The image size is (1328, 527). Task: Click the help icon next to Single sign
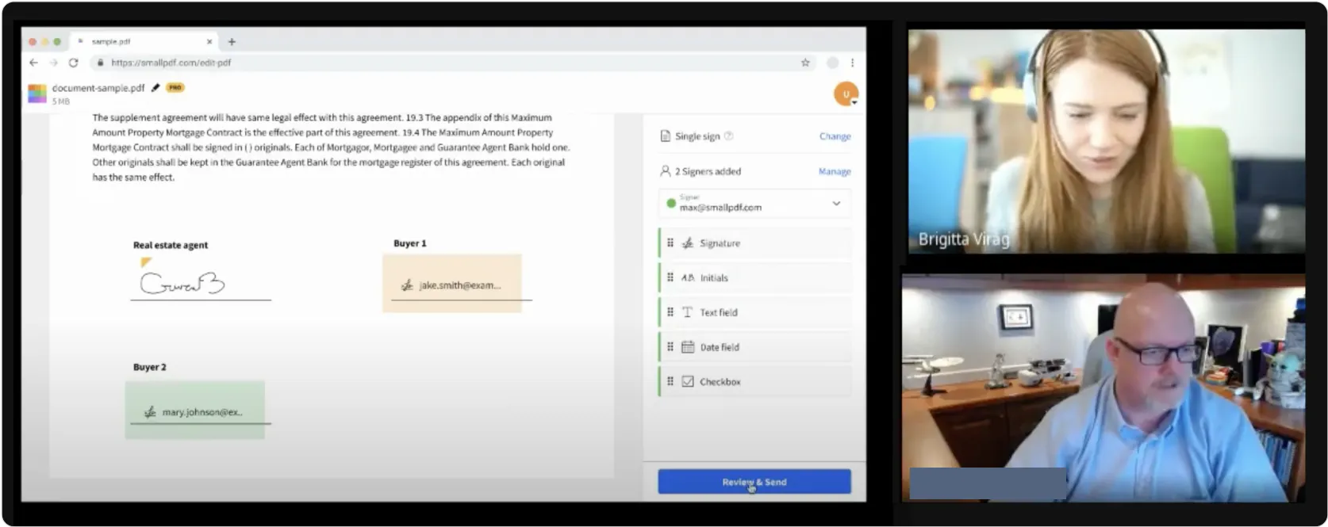click(x=728, y=136)
